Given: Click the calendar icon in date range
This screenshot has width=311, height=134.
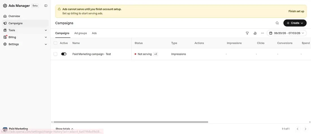Looking at the screenshot, I should pos(271,33).
